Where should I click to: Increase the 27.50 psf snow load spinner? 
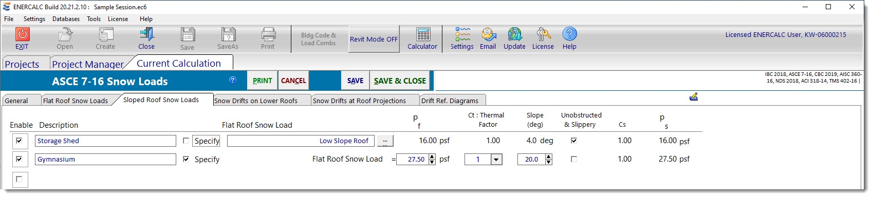click(432, 157)
